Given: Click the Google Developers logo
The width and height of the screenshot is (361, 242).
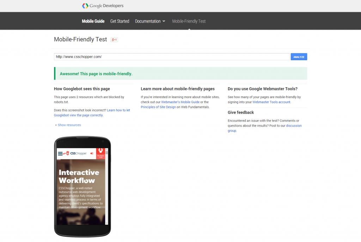Looking at the screenshot, I should point(103,6).
